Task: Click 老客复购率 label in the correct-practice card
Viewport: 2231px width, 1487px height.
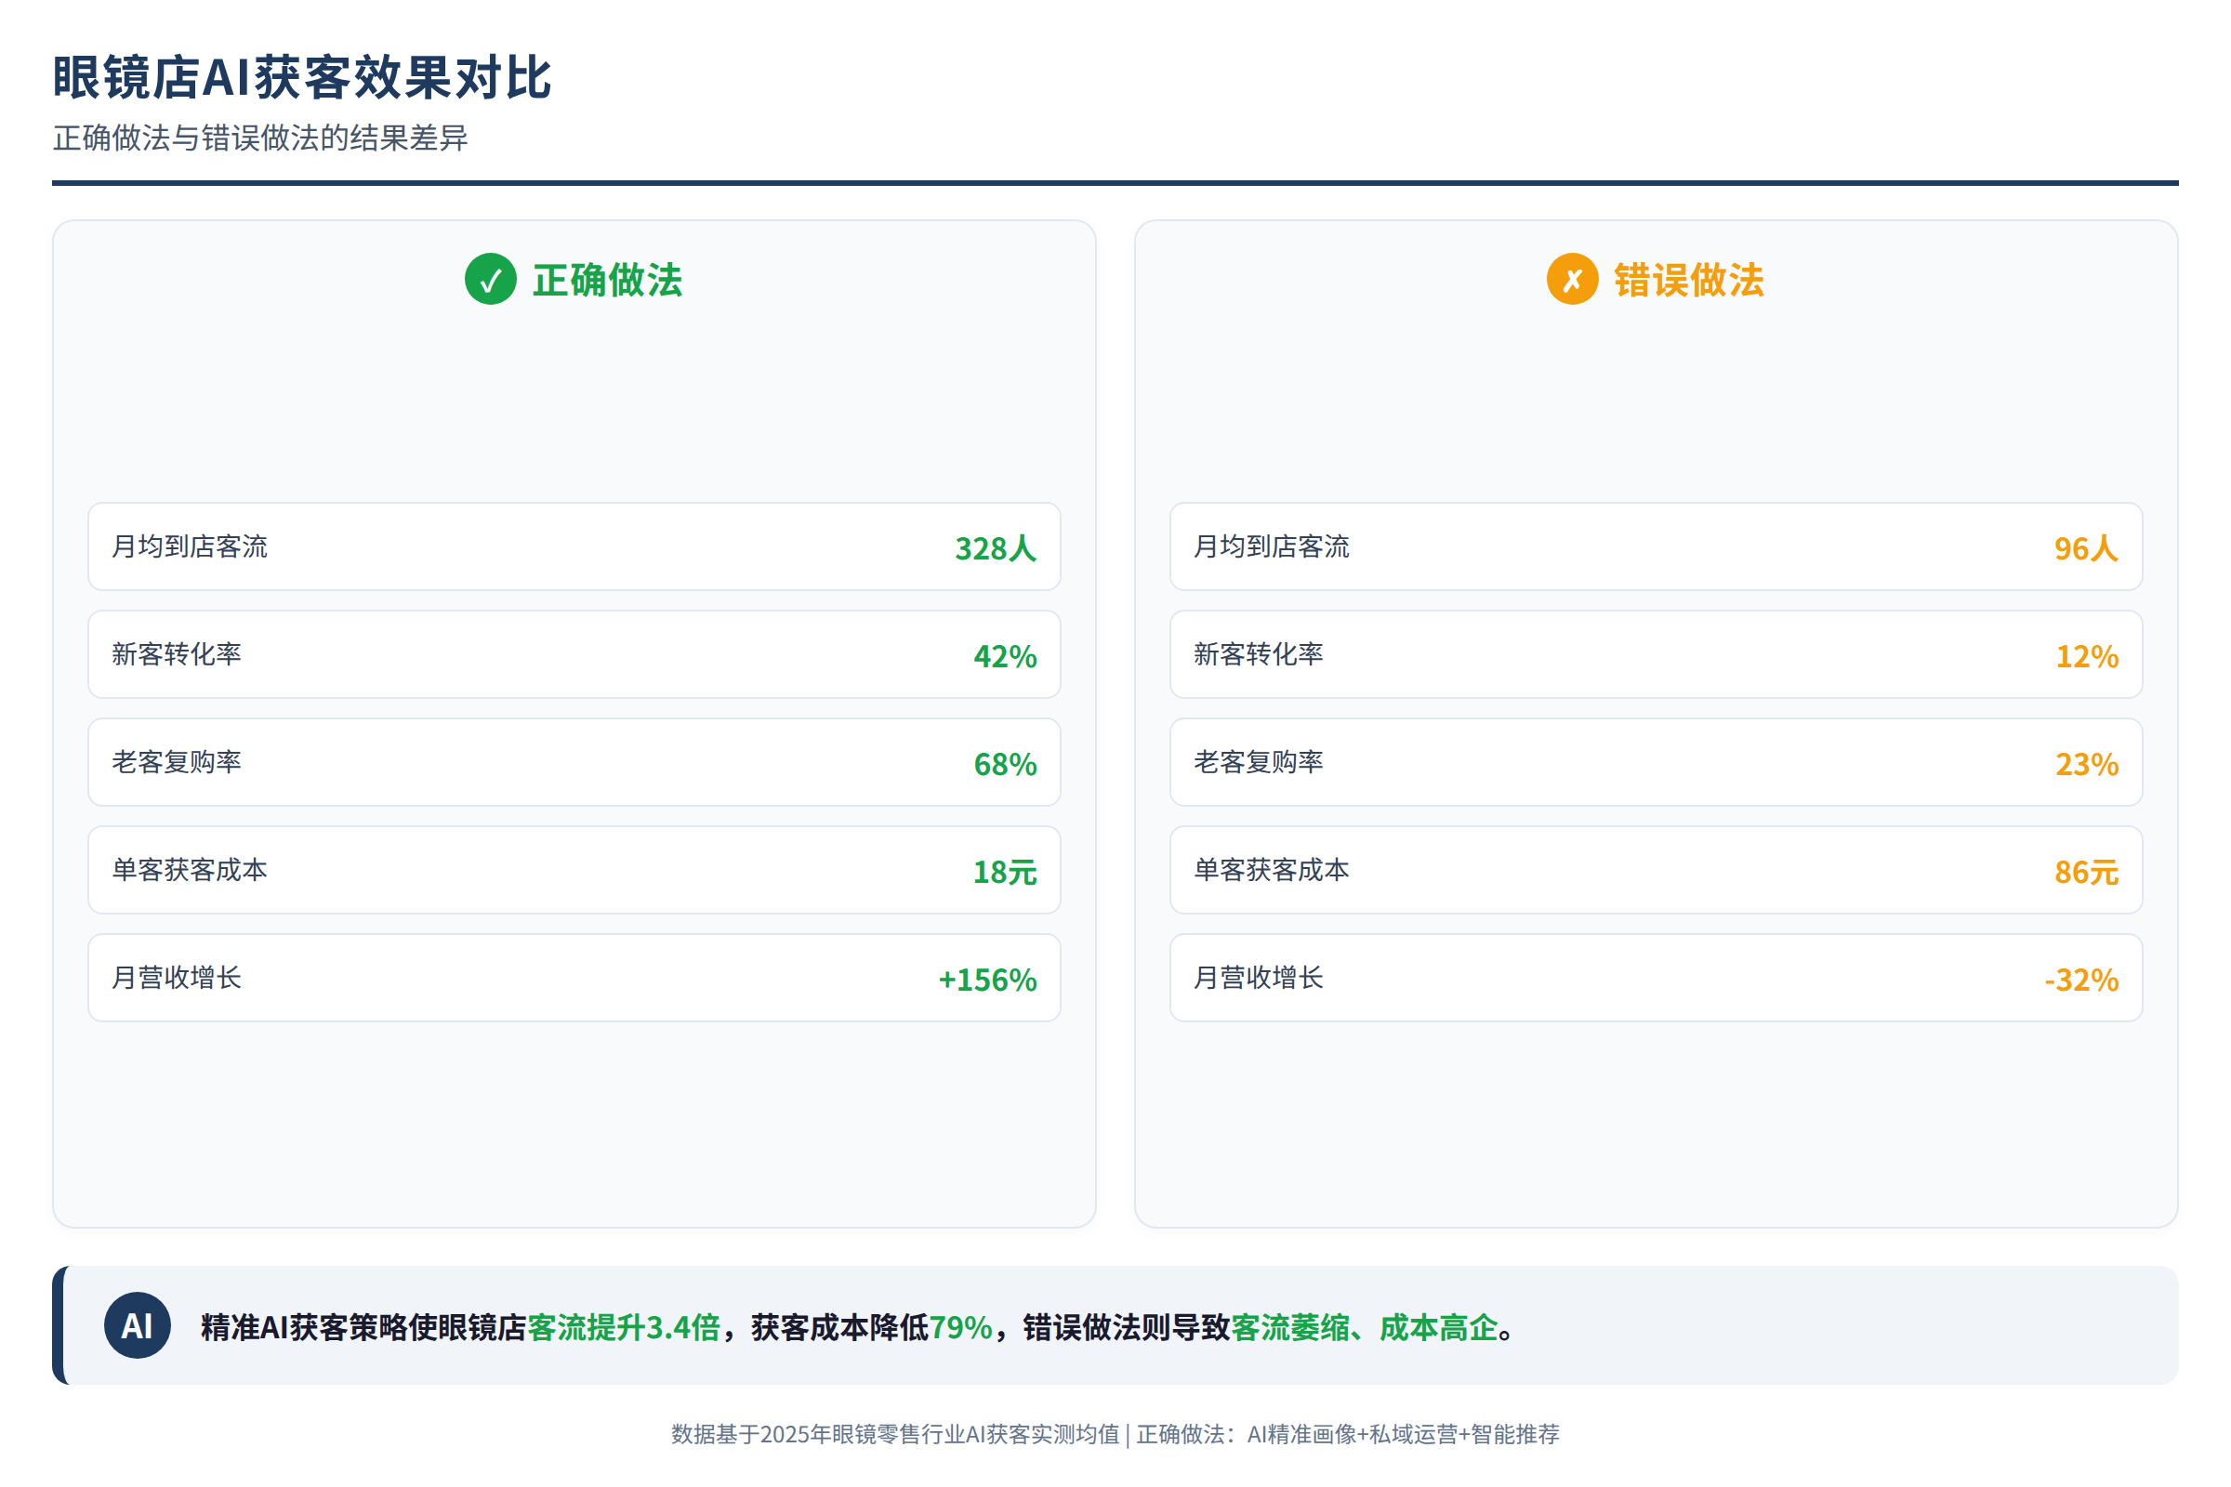Action: pos(177,761)
